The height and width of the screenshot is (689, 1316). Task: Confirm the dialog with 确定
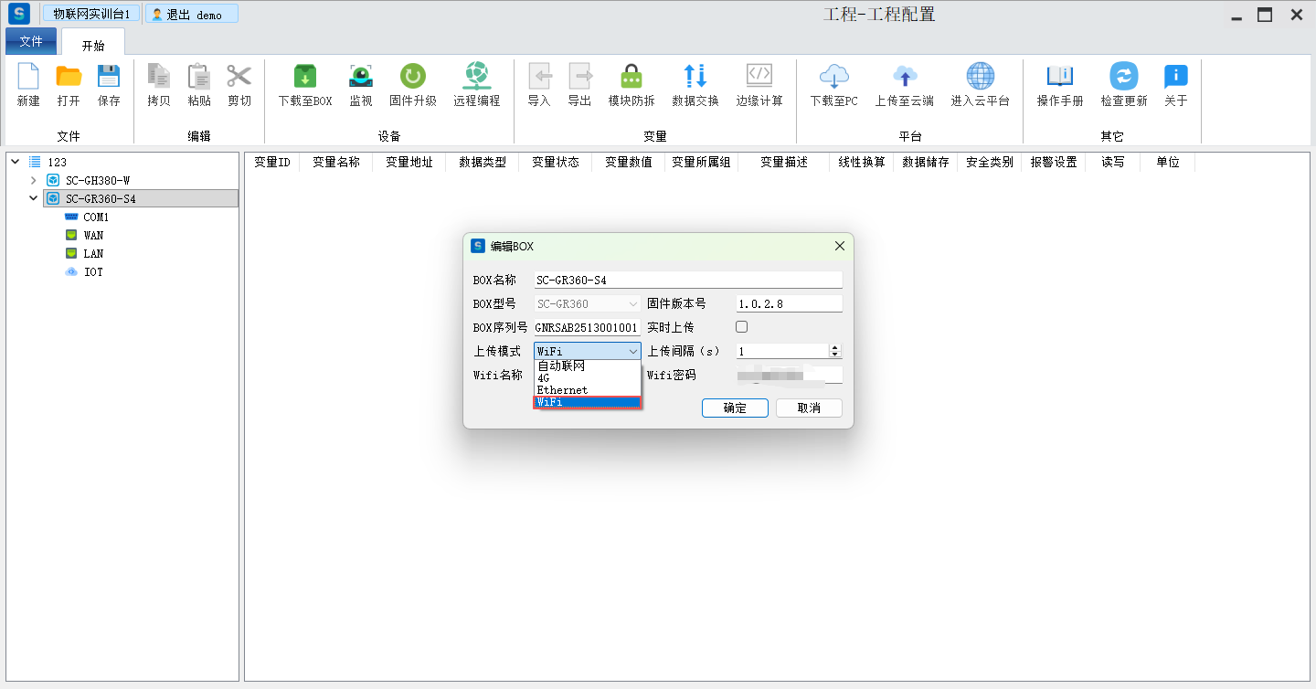[735, 408]
